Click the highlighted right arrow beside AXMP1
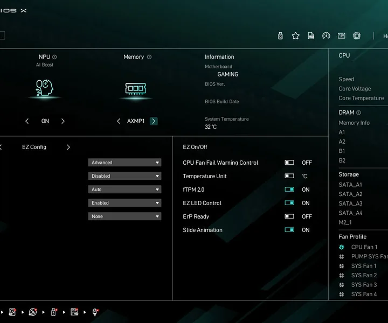The width and height of the screenshot is (388, 323). click(x=154, y=121)
